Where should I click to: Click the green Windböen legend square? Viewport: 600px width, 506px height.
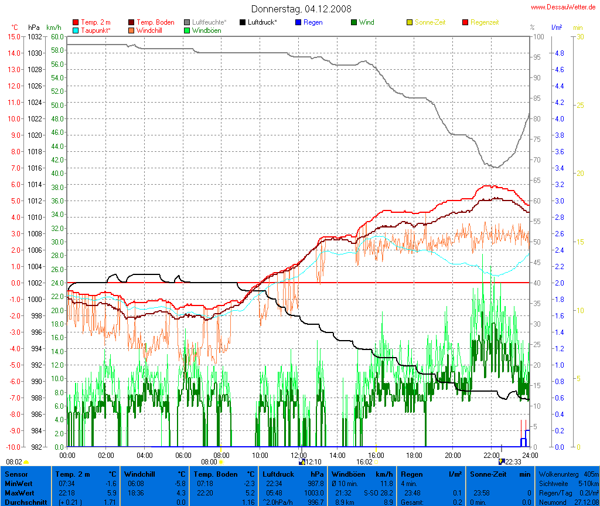coord(187,30)
